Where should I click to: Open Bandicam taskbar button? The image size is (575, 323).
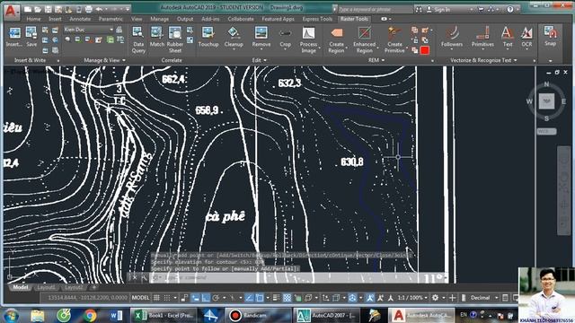pos(258,315)
